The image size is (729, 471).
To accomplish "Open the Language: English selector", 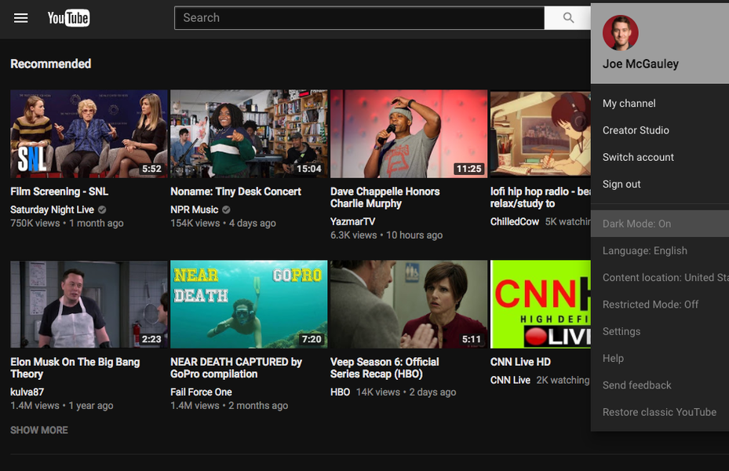I will (x=645, y=250).
